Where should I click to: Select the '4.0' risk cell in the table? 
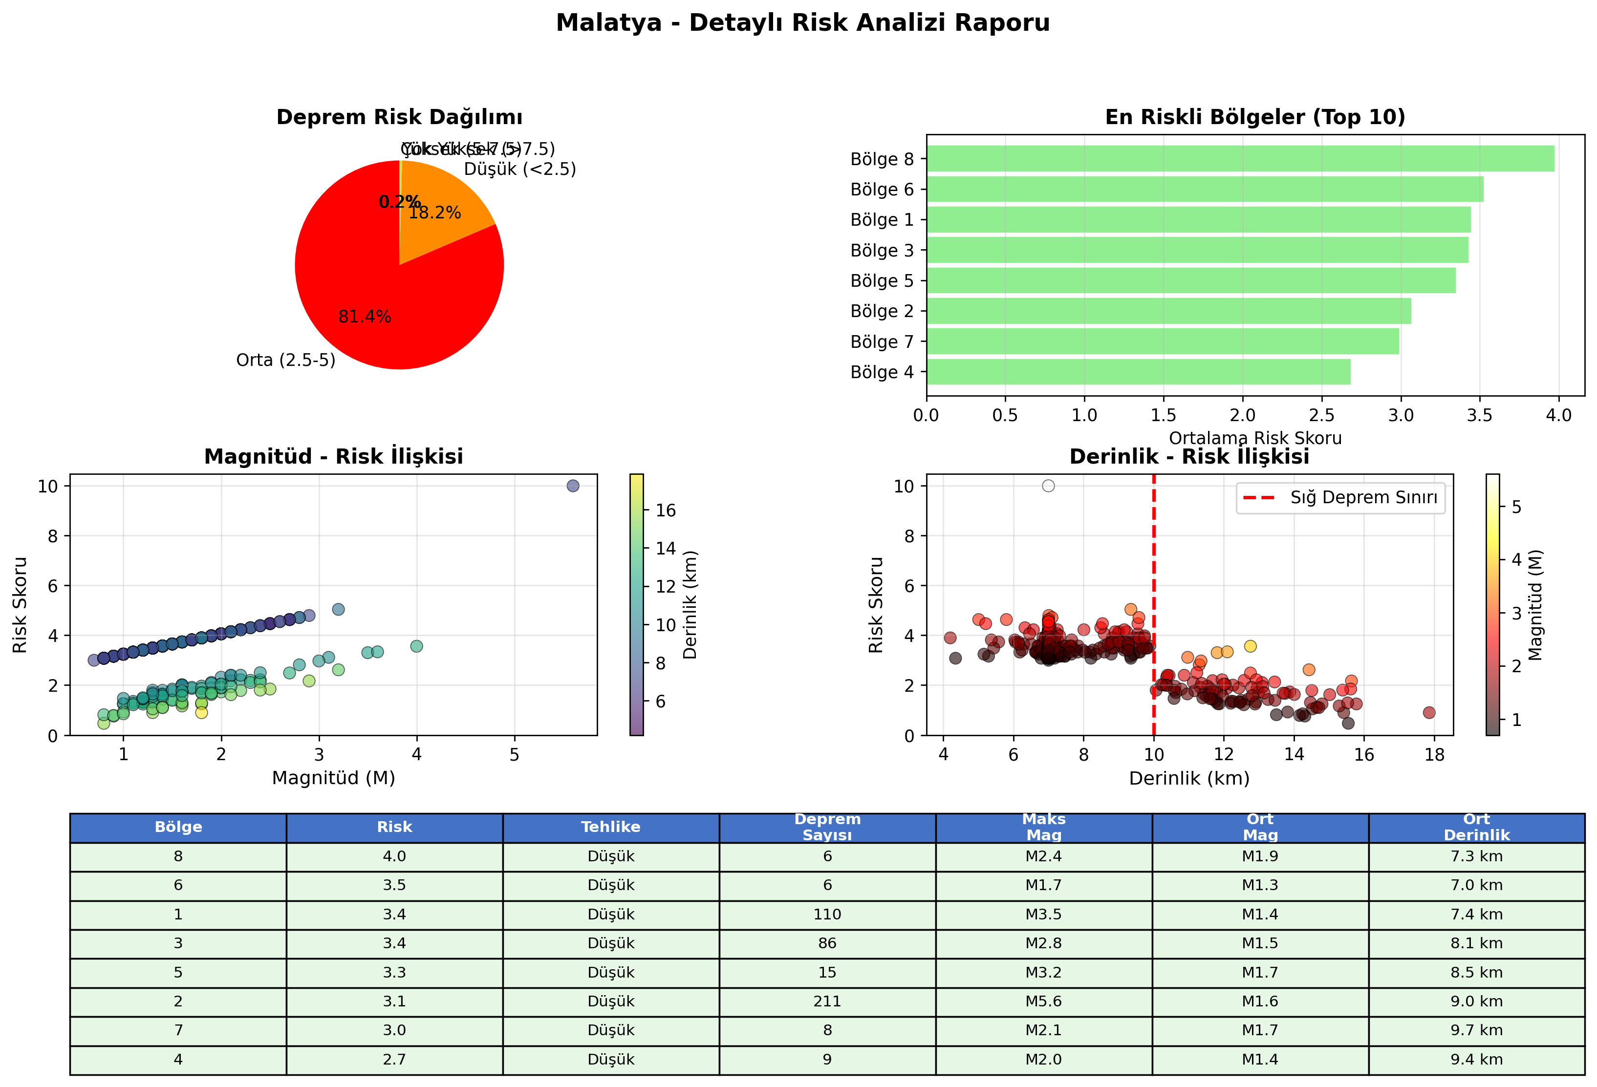click(394, 856)
